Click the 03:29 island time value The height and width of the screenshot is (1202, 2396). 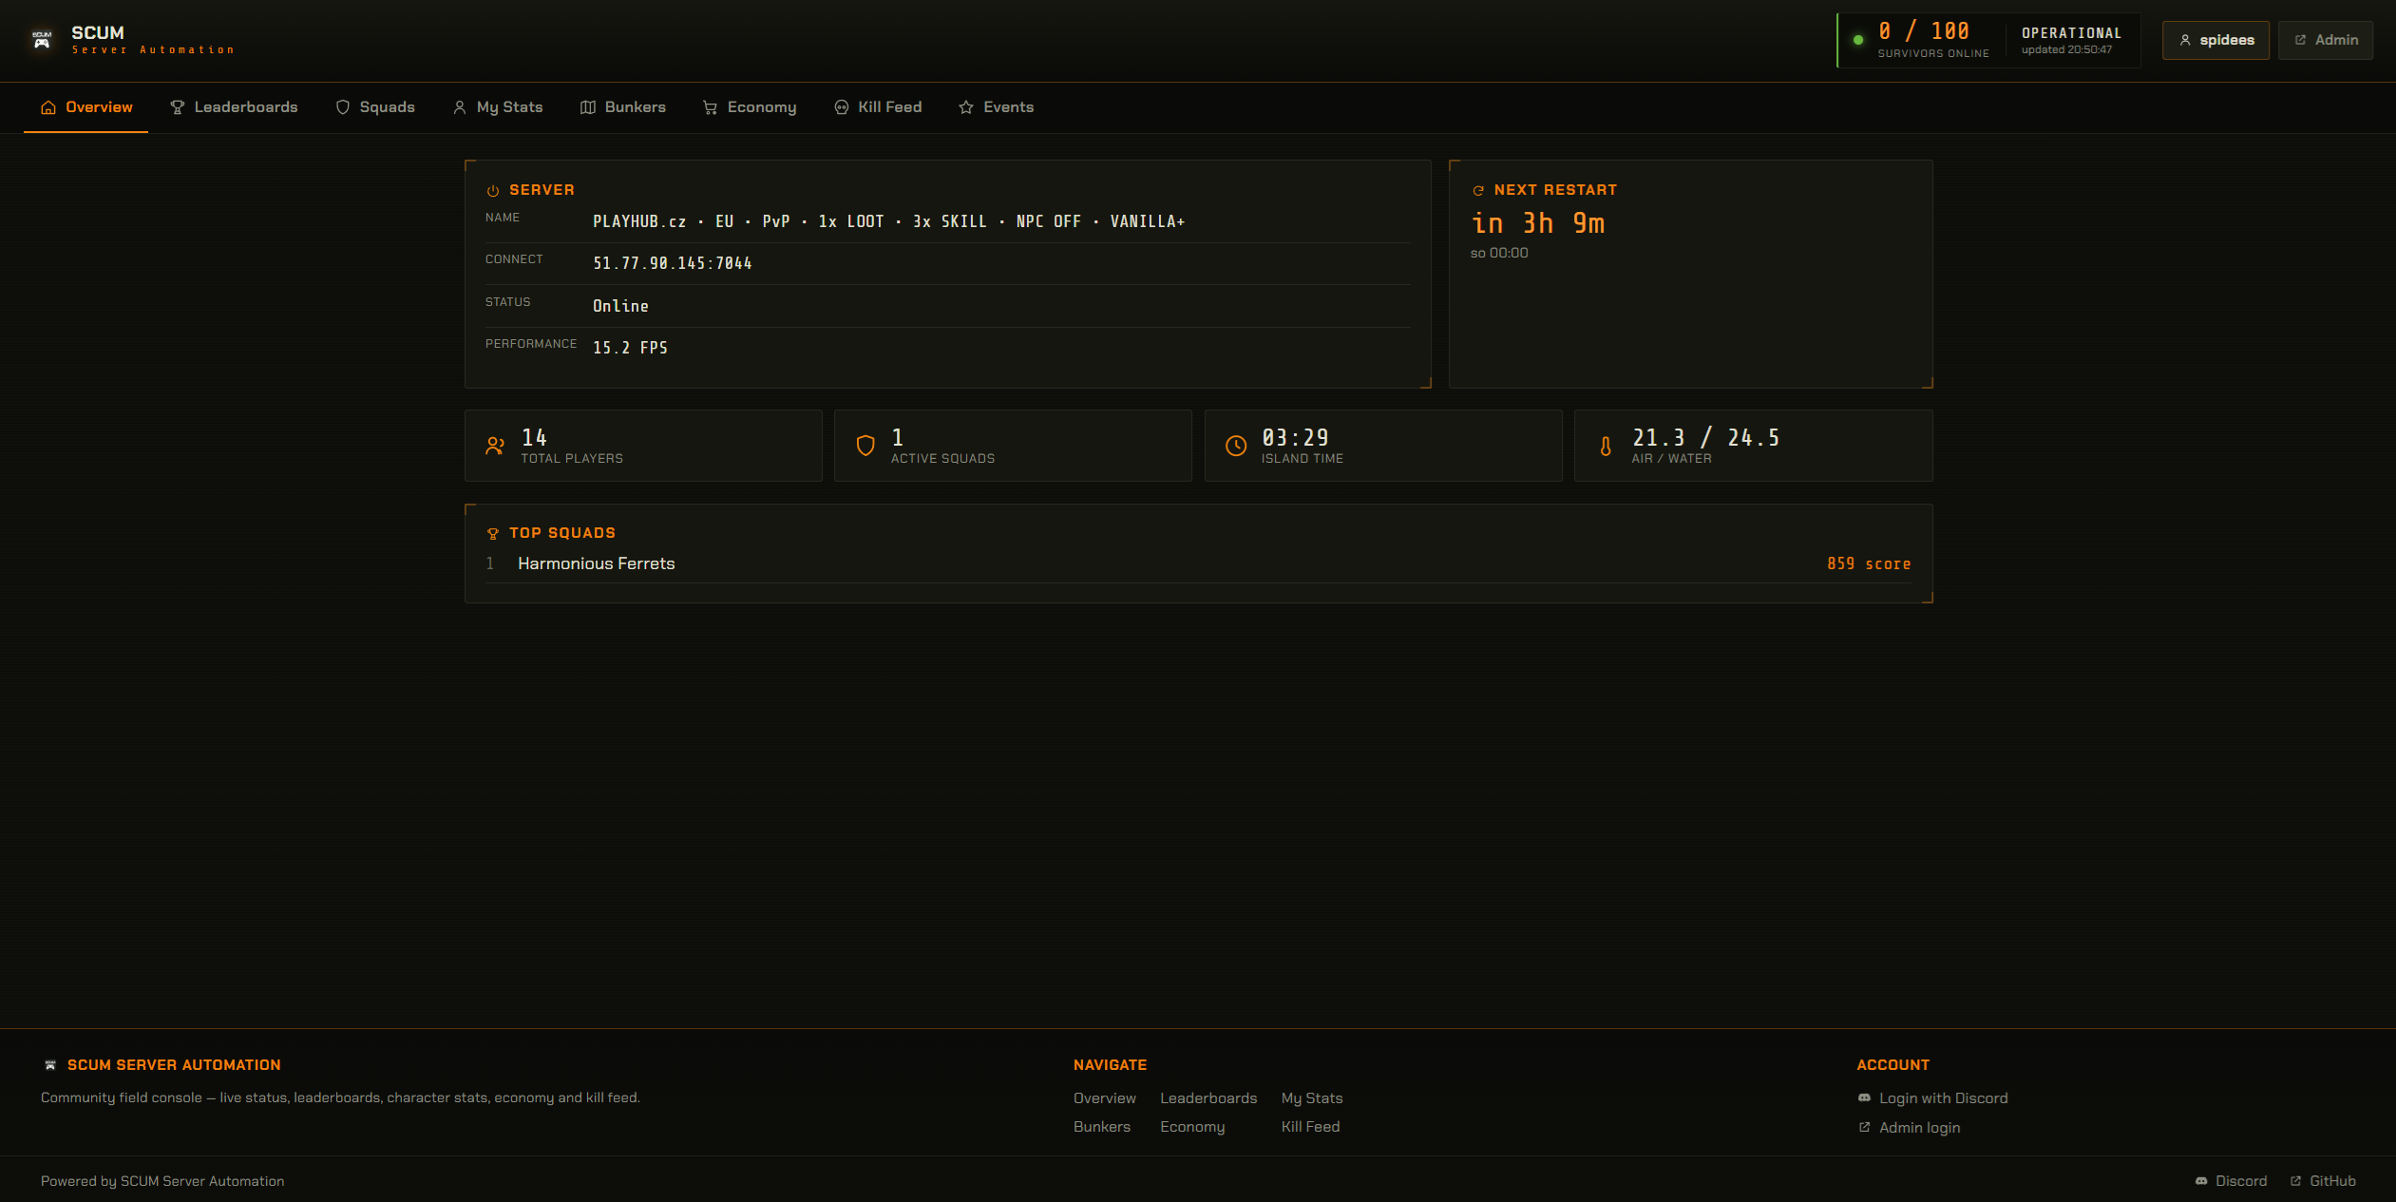1295,438
